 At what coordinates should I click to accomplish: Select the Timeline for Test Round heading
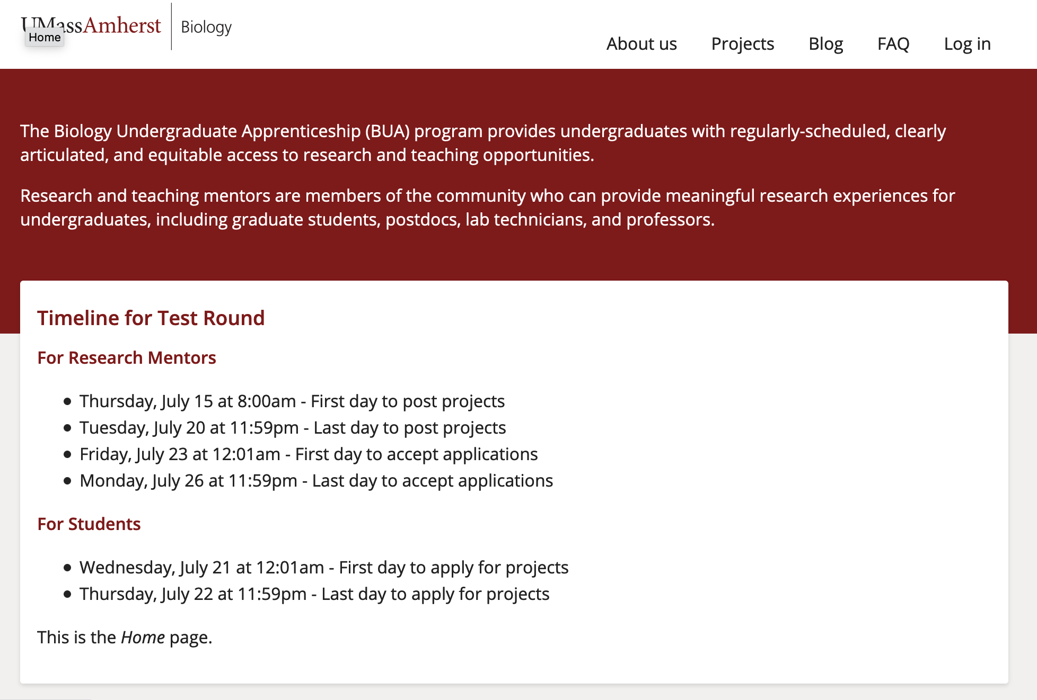pyautogui.click(x=151, y=318)
